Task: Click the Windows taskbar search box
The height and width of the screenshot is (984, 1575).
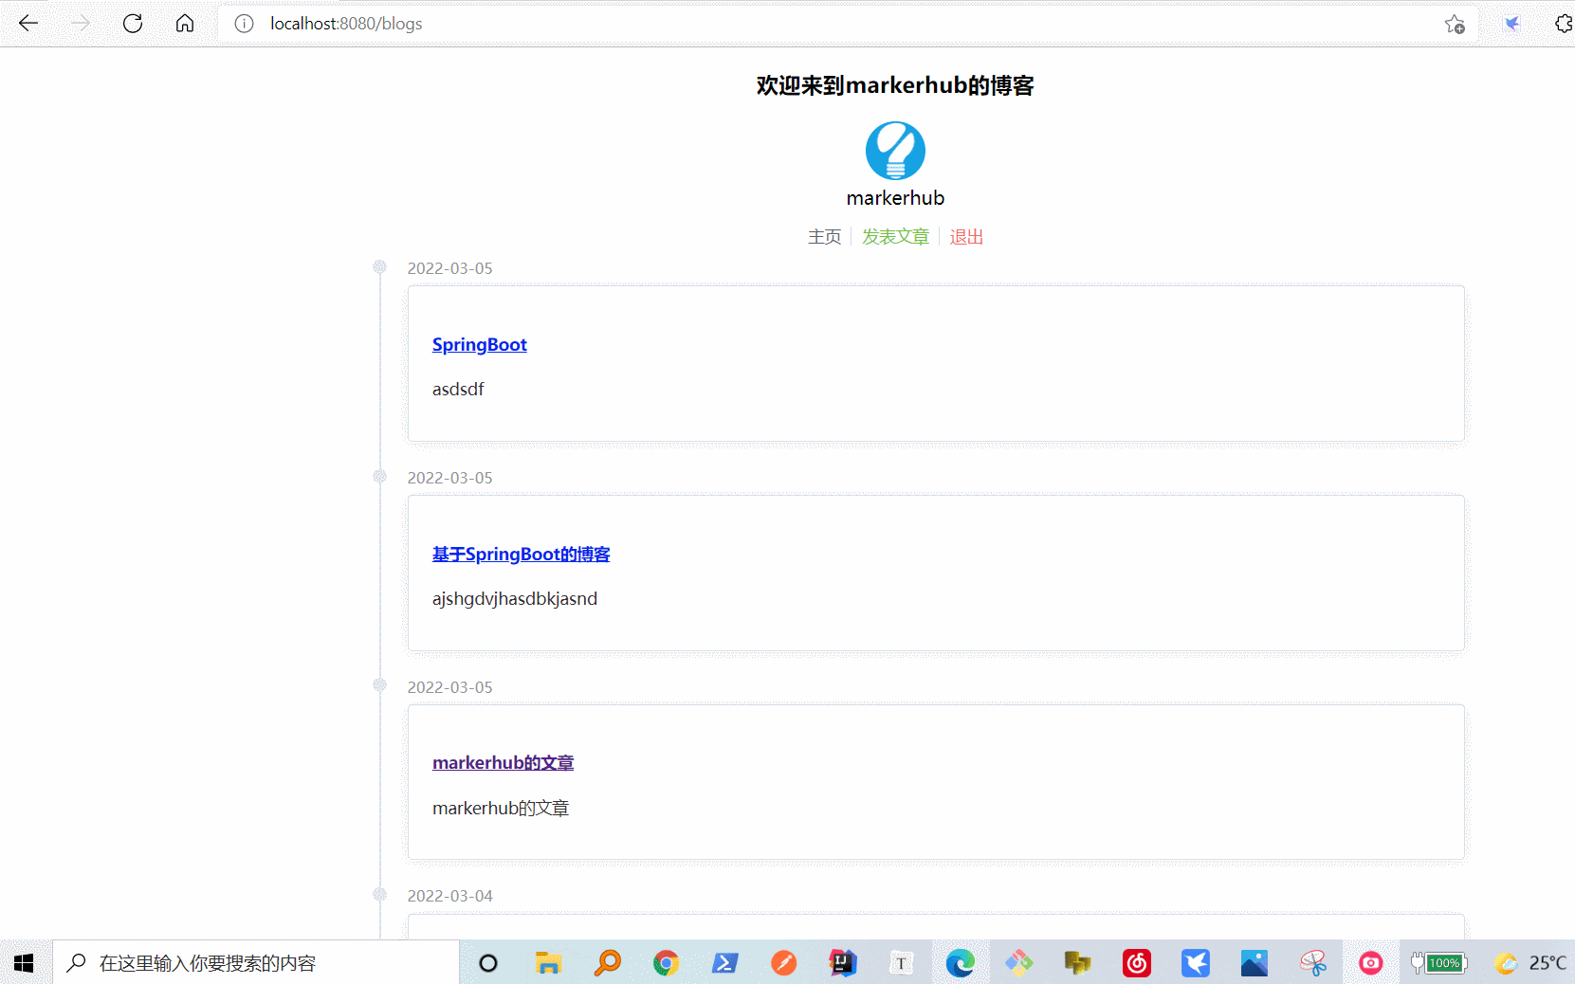Action: [256, 963]
